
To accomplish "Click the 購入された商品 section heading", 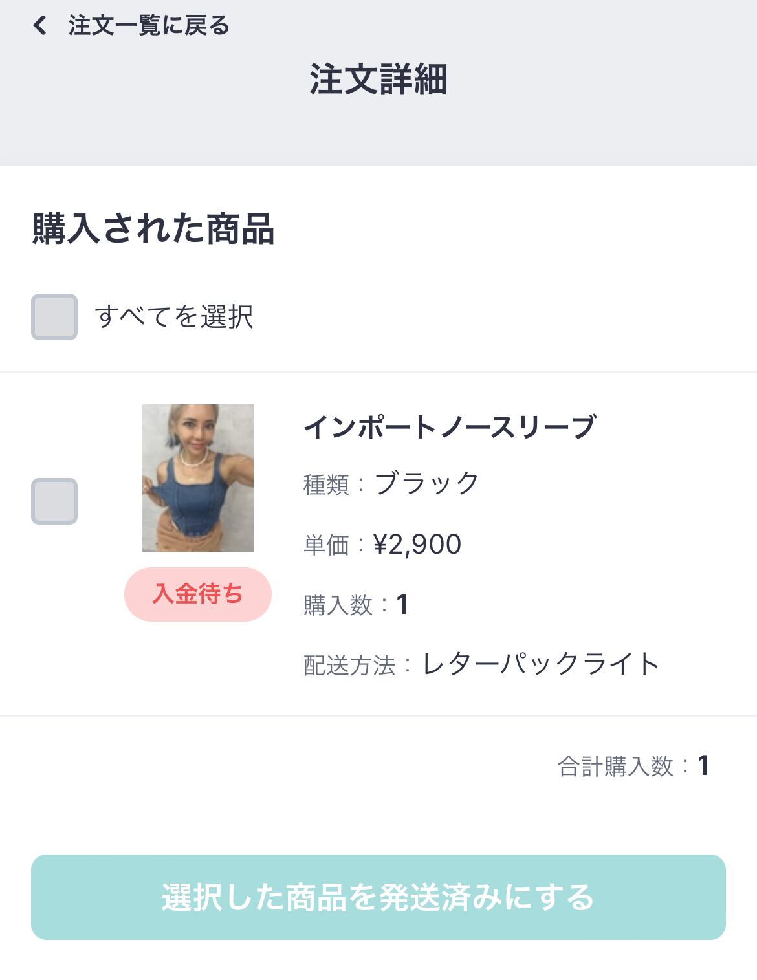I will pos(153,229).
